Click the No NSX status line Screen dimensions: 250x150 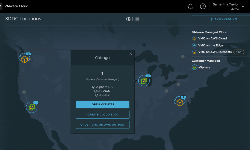(102, 95)
